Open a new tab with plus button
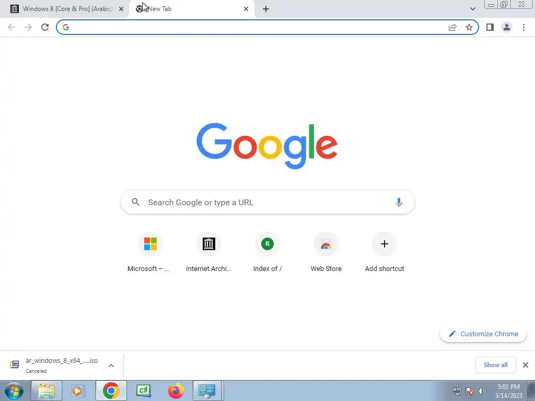This screenshot has height=401, width=535. (266, 9)
